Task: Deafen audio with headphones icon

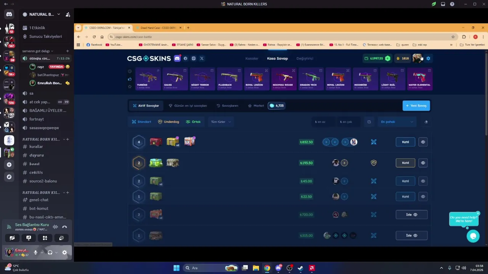Action: click(x=50, y=252)
